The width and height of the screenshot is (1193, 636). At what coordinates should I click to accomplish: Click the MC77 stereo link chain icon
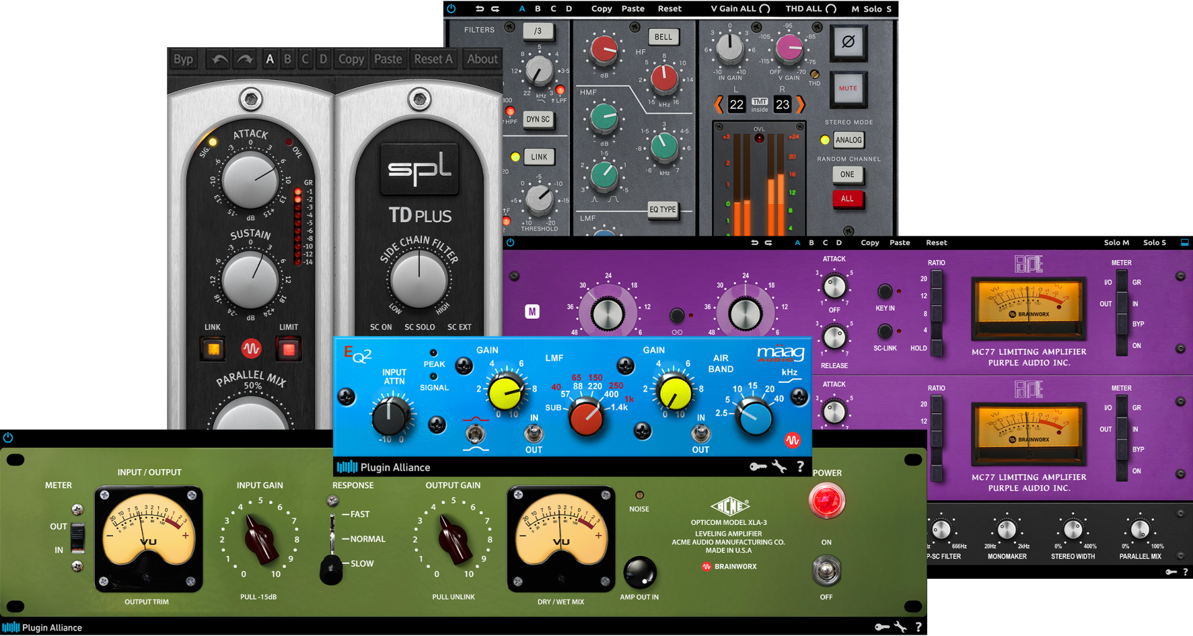pos(677,332)
